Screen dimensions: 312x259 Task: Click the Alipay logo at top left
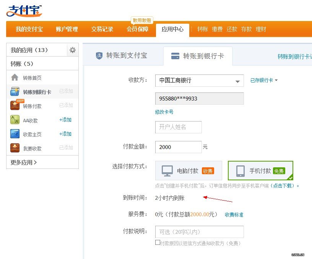[24, 11]
